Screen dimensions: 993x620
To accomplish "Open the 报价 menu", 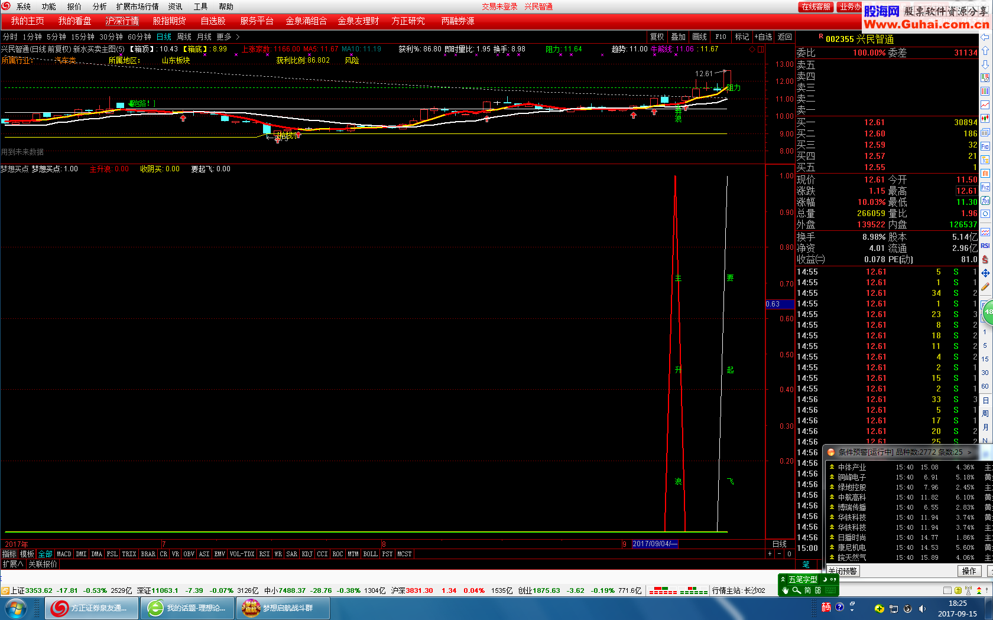I will (74, 6).
